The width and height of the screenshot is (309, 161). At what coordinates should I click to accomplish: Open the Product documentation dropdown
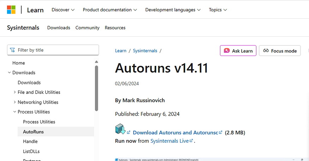click(110, 10)
